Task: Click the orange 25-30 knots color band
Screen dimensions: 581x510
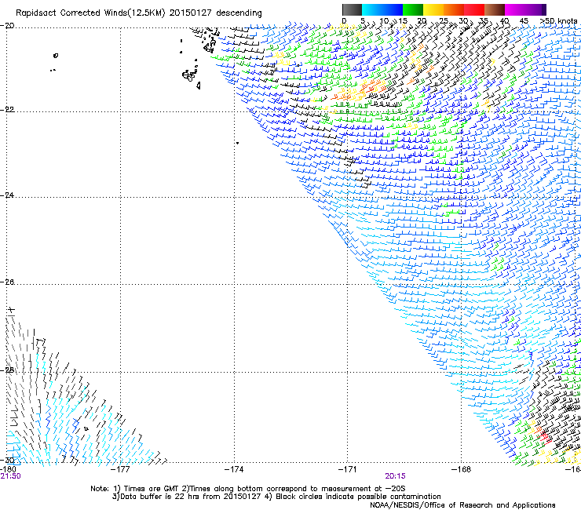Action: [x=454, y=9]
